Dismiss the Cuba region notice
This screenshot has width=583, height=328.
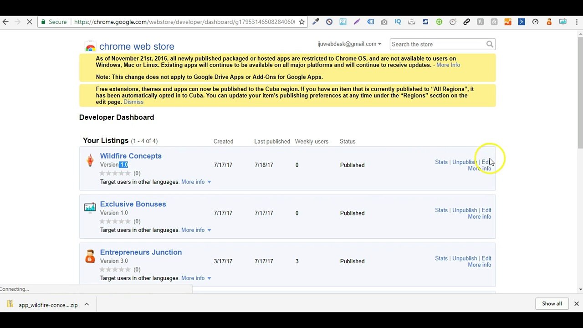coord(133,102)
